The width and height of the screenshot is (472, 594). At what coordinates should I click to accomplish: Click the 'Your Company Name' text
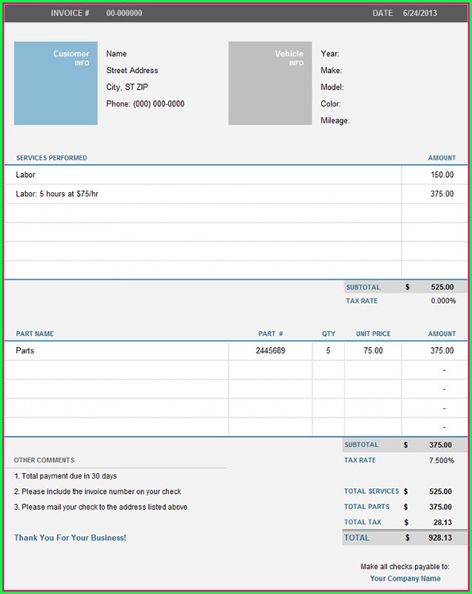[405, 579]
